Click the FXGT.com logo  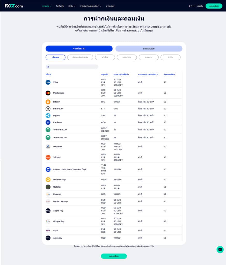pos(14,6)
